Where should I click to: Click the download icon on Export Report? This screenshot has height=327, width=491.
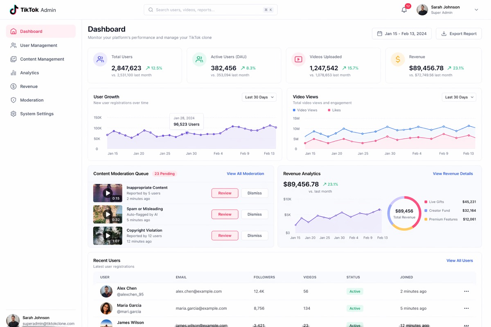(444, 34)
